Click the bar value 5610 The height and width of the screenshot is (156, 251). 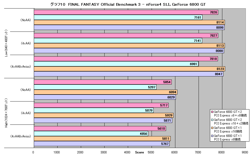(161, 128)
